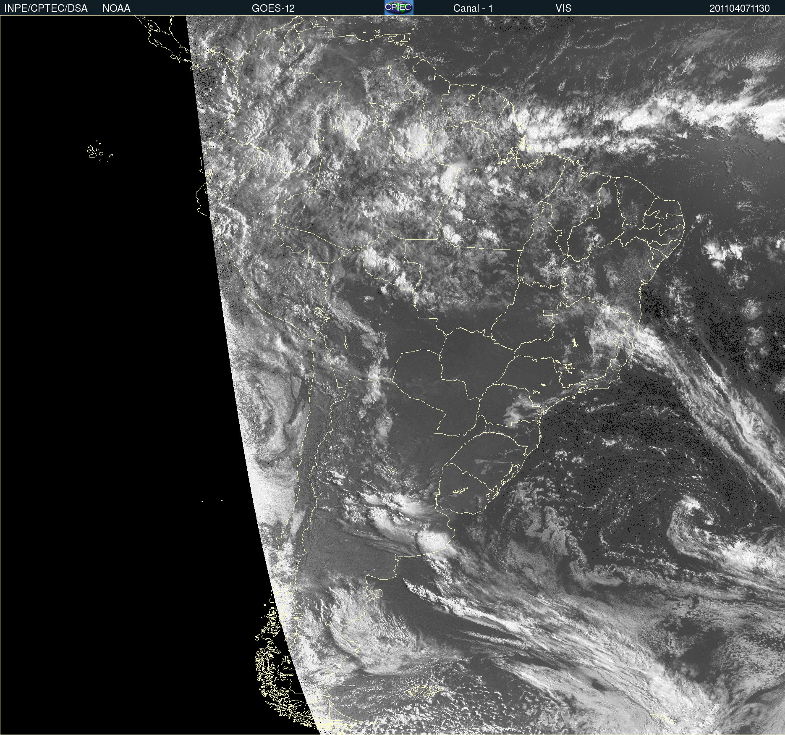Click the VIS band label
785x735 pixels.
click(563, 8)
